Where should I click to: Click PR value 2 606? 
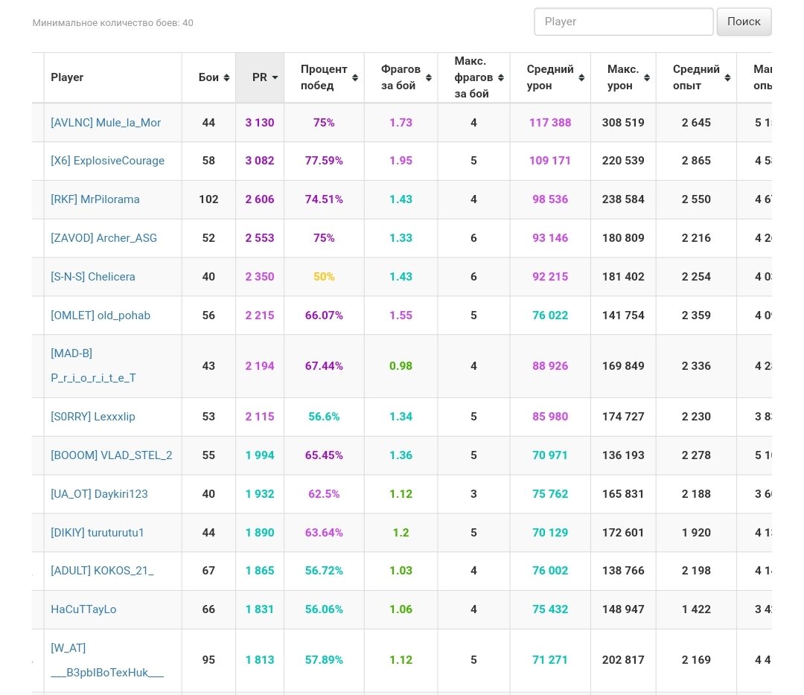(260, 199)
